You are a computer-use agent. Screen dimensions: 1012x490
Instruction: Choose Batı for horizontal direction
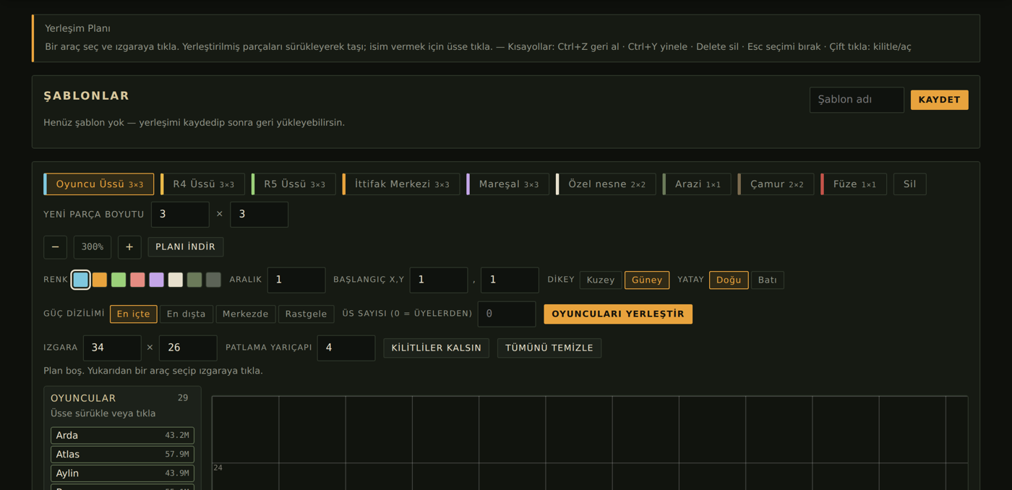[x=768, y=280]
